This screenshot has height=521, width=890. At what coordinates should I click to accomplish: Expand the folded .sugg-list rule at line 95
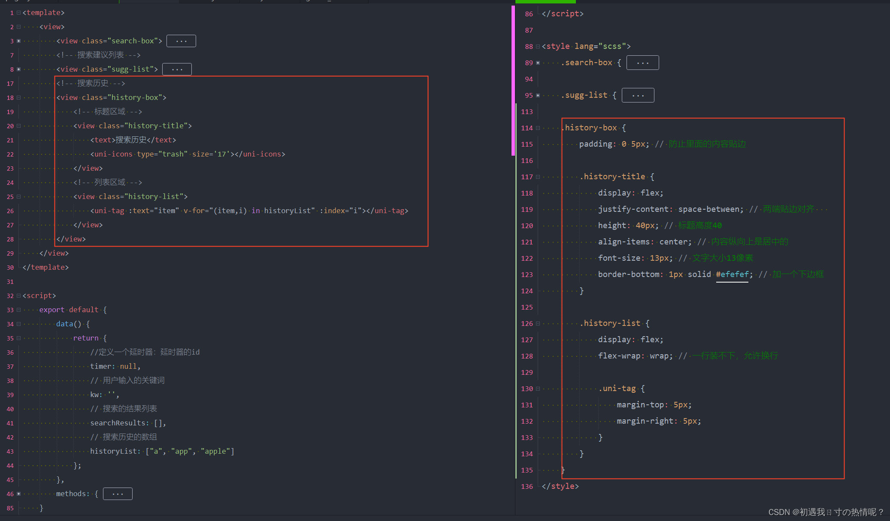(538, 96)
